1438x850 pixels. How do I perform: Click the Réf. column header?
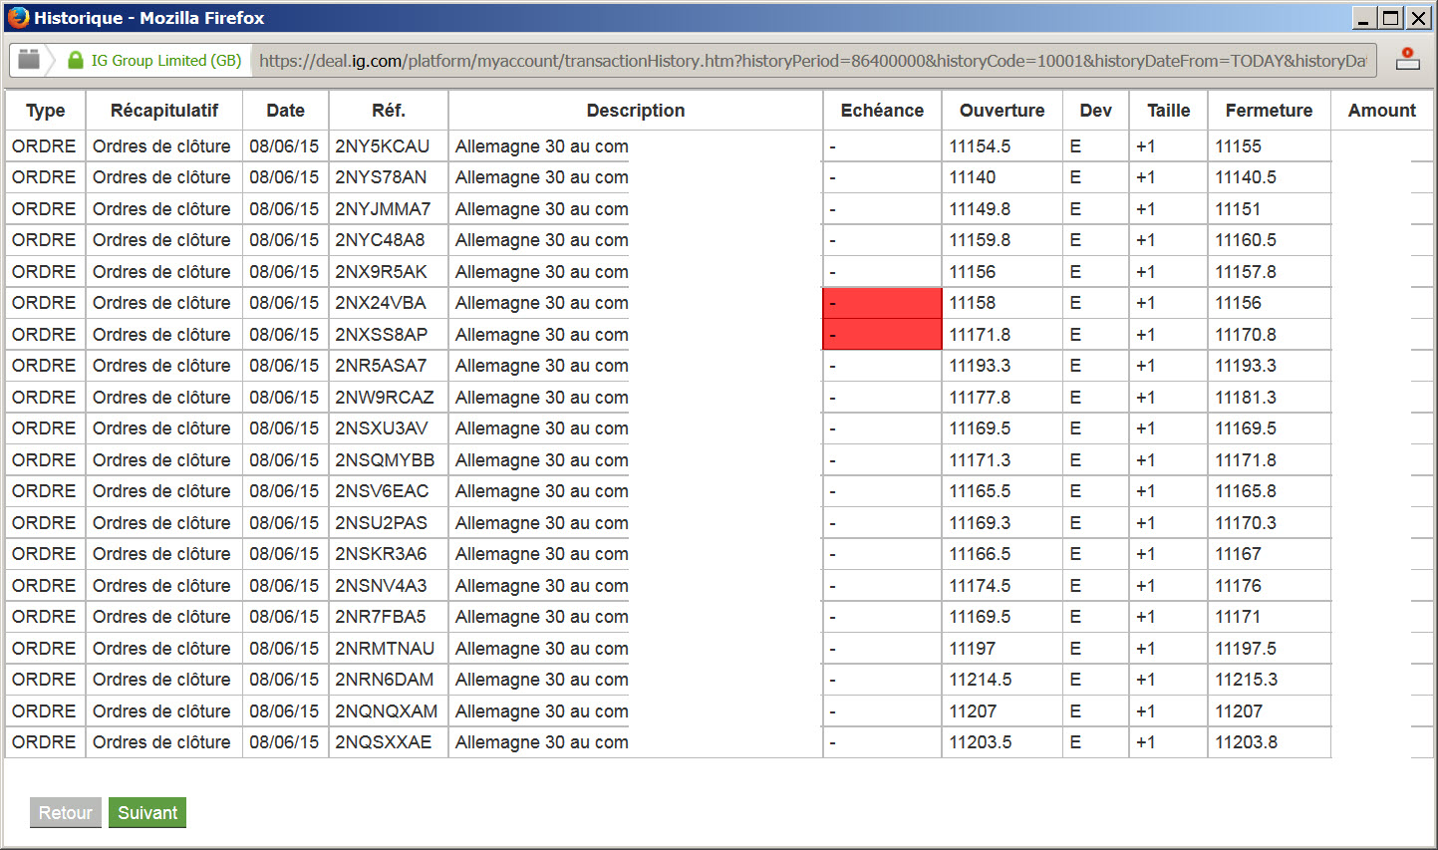pyautogui.click(x=389, y=111)
